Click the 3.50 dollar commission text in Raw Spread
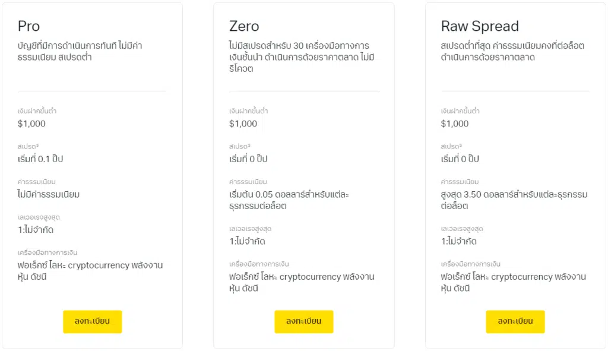The width and height of the screenshot is (608, 351). [x=514, y=200]
